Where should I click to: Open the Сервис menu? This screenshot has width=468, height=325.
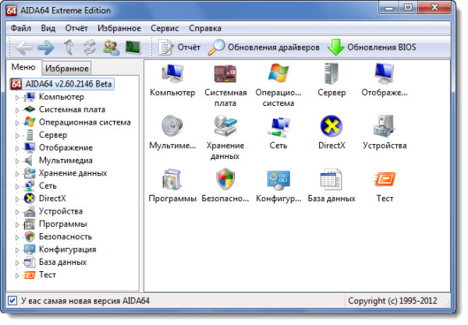point(164,28)
